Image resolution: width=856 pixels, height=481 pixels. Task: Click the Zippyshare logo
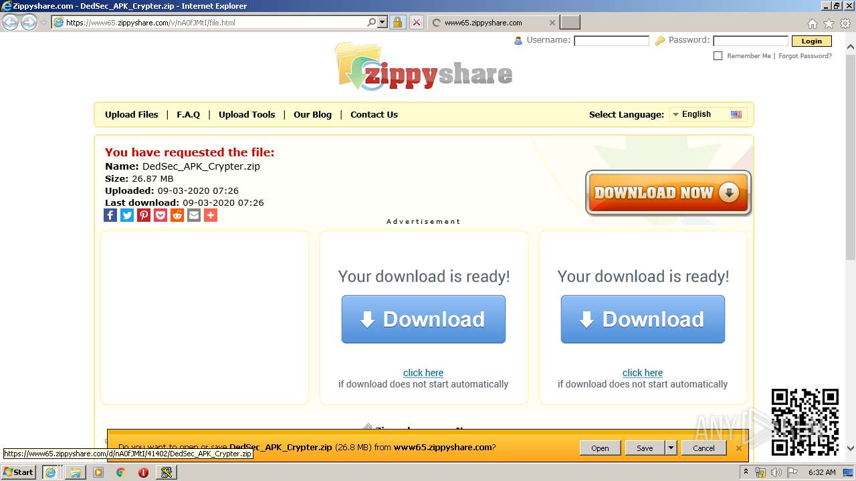tap(424, 66)
